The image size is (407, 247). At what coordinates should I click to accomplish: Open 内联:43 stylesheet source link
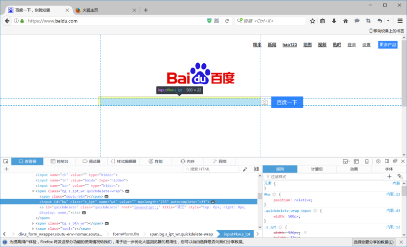pyautogui.click(x=393, y=211)
